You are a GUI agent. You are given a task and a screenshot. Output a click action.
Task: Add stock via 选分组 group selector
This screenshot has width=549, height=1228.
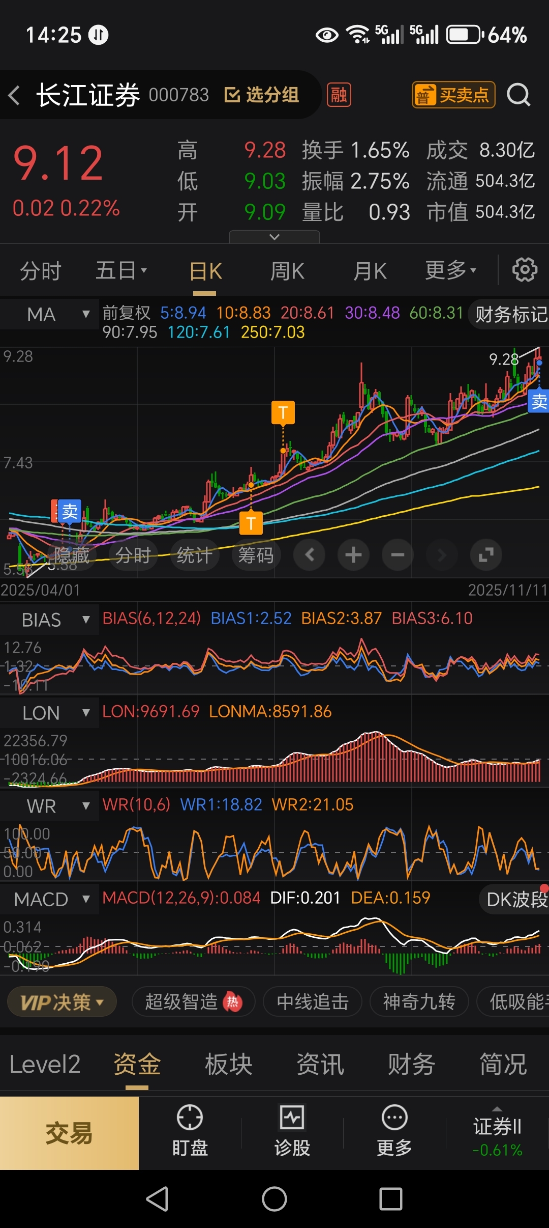tap(262, 95)
